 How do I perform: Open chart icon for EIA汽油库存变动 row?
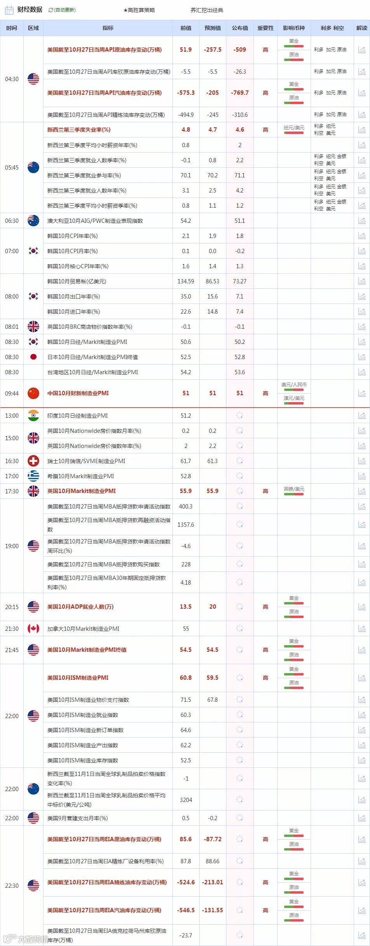(x=362, y=910)
